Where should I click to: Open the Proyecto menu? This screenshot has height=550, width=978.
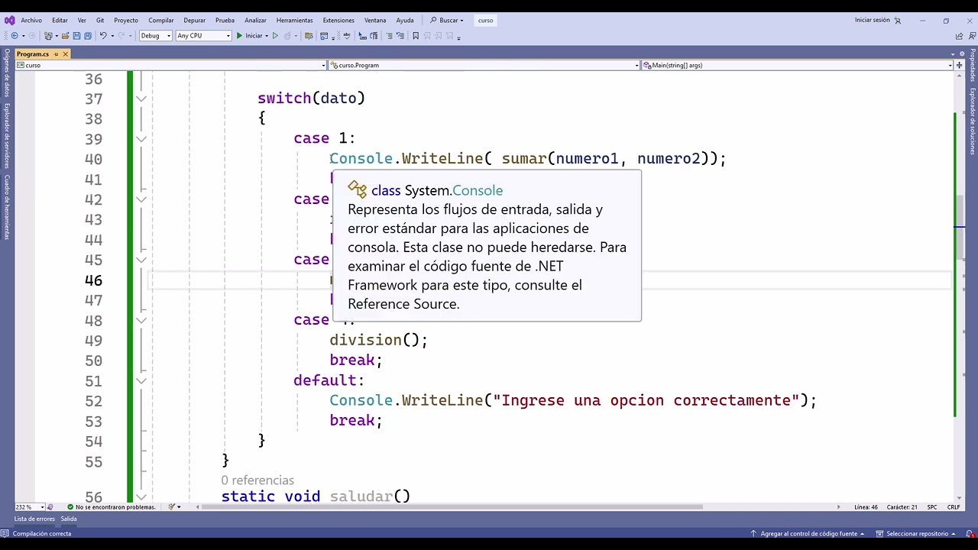click(126, 21)
